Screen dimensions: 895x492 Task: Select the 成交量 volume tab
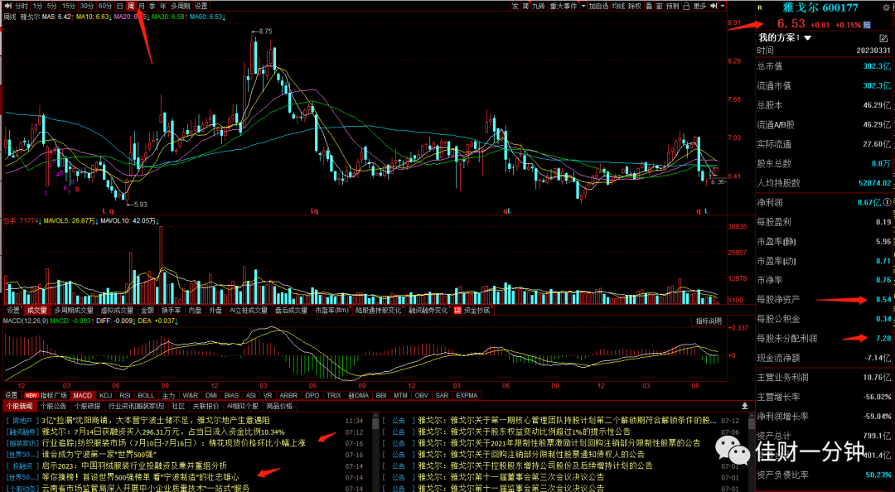point(36,311)
